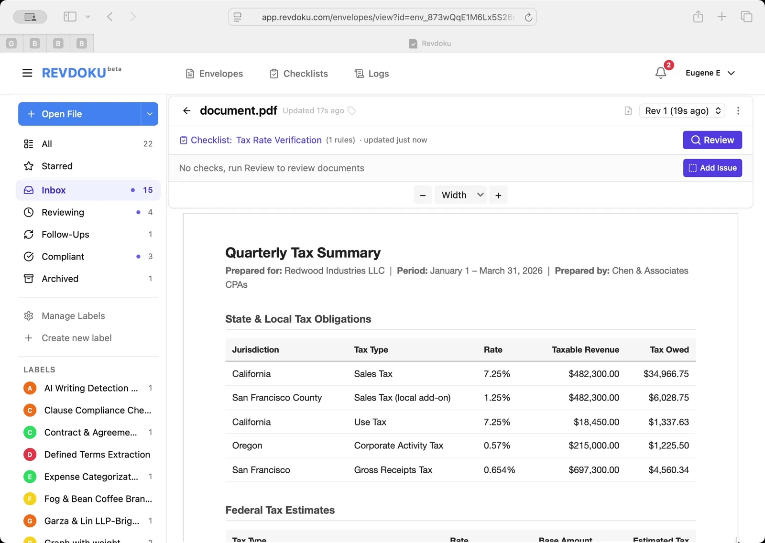Click the notifications bell
The image size is (765, 543).
tap(661, 73)
